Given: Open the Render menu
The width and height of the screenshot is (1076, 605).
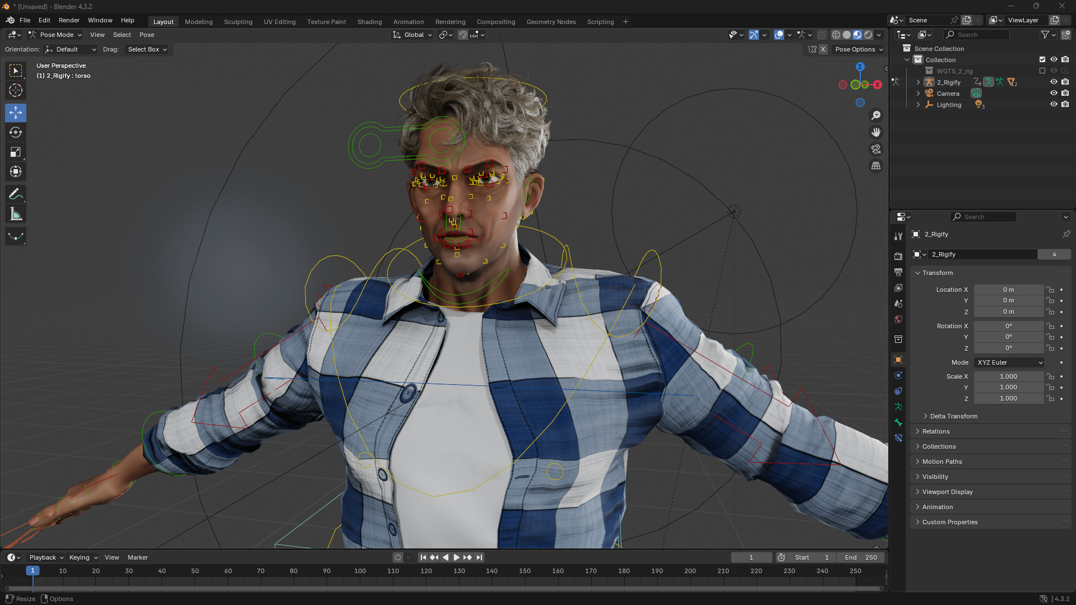Looking at the screenshot, I should [x=69, y=20].
